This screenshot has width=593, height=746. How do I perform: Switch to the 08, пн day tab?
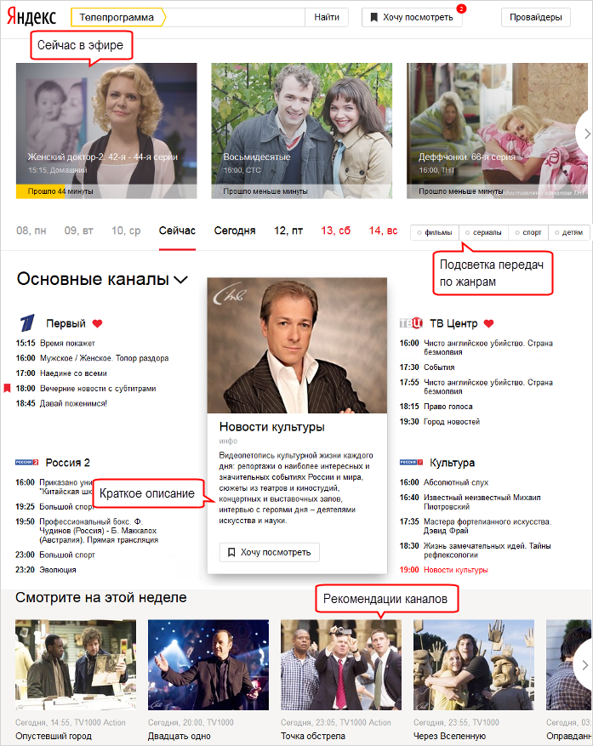point(31,231)
